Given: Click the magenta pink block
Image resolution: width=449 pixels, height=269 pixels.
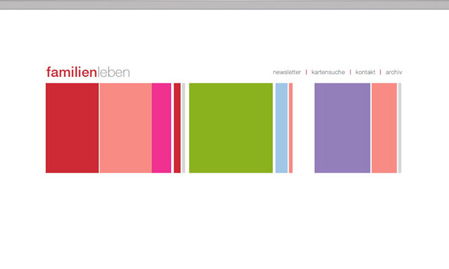Looking at the screenshot, I should pos(161,128).
